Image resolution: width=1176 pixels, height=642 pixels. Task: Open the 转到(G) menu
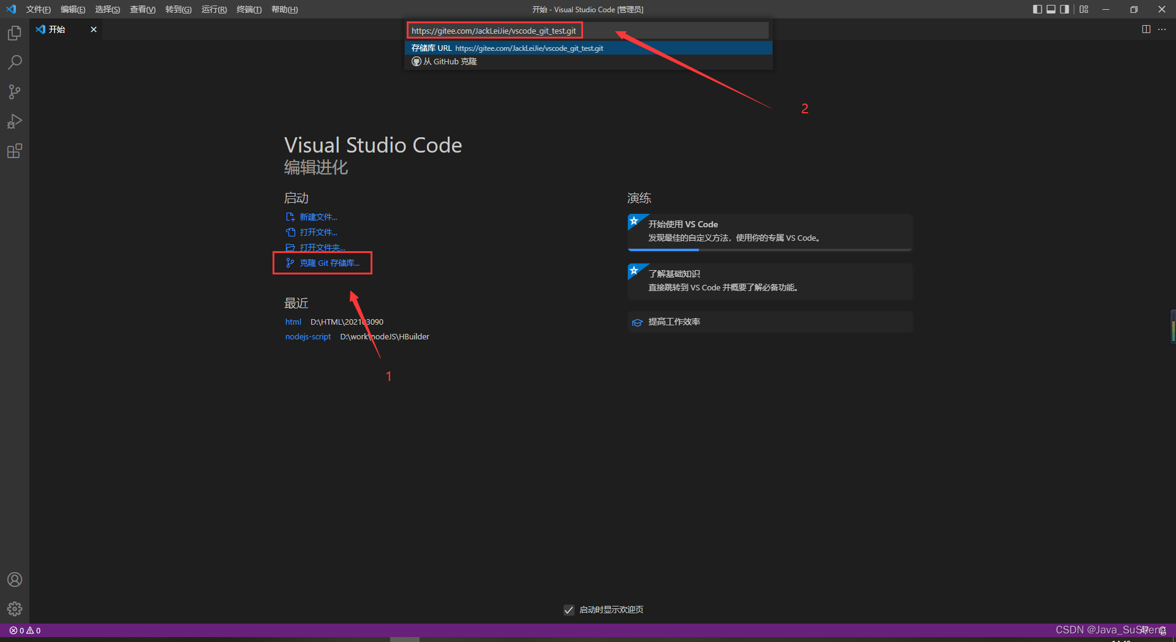(178, 9)
